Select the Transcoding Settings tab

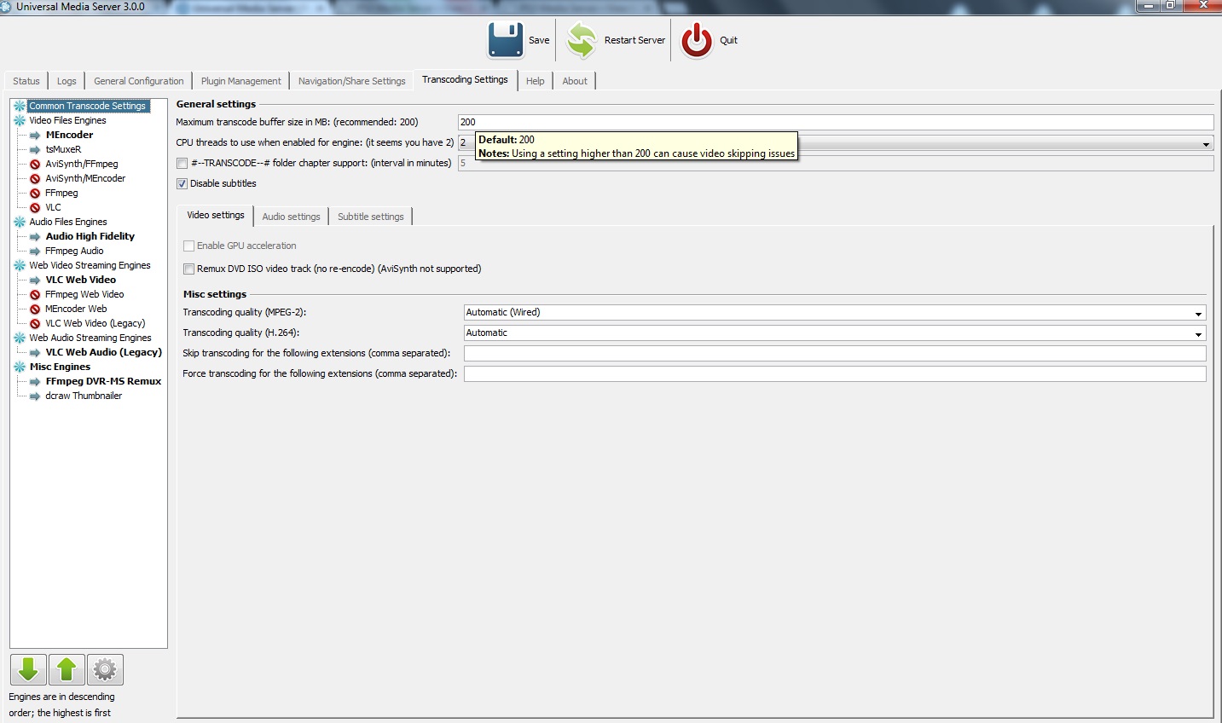tap(465, 80)
